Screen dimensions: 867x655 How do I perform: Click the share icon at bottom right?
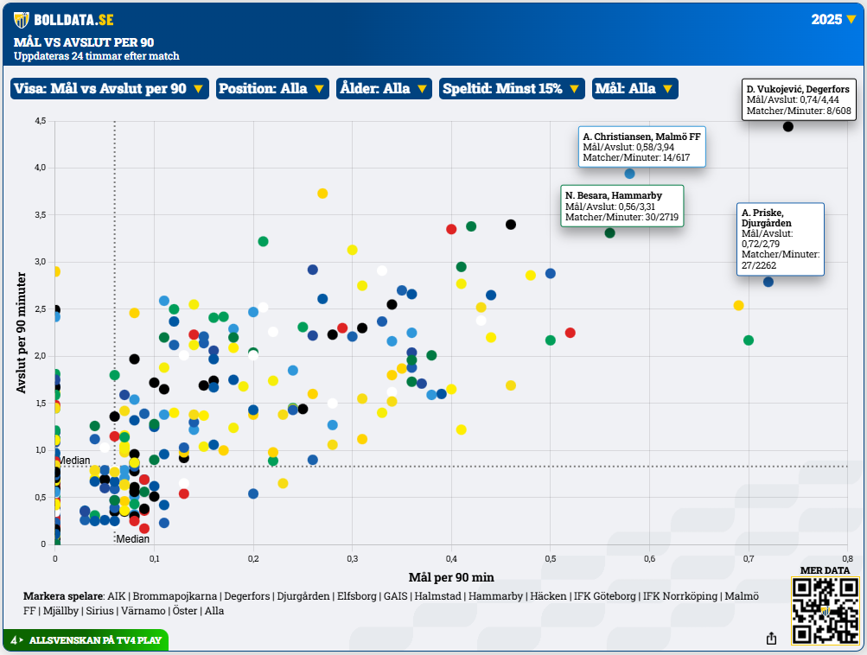click(771, 638)
